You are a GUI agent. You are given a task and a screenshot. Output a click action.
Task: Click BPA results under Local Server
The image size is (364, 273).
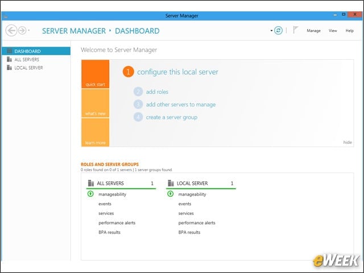(x=189, y=233)
